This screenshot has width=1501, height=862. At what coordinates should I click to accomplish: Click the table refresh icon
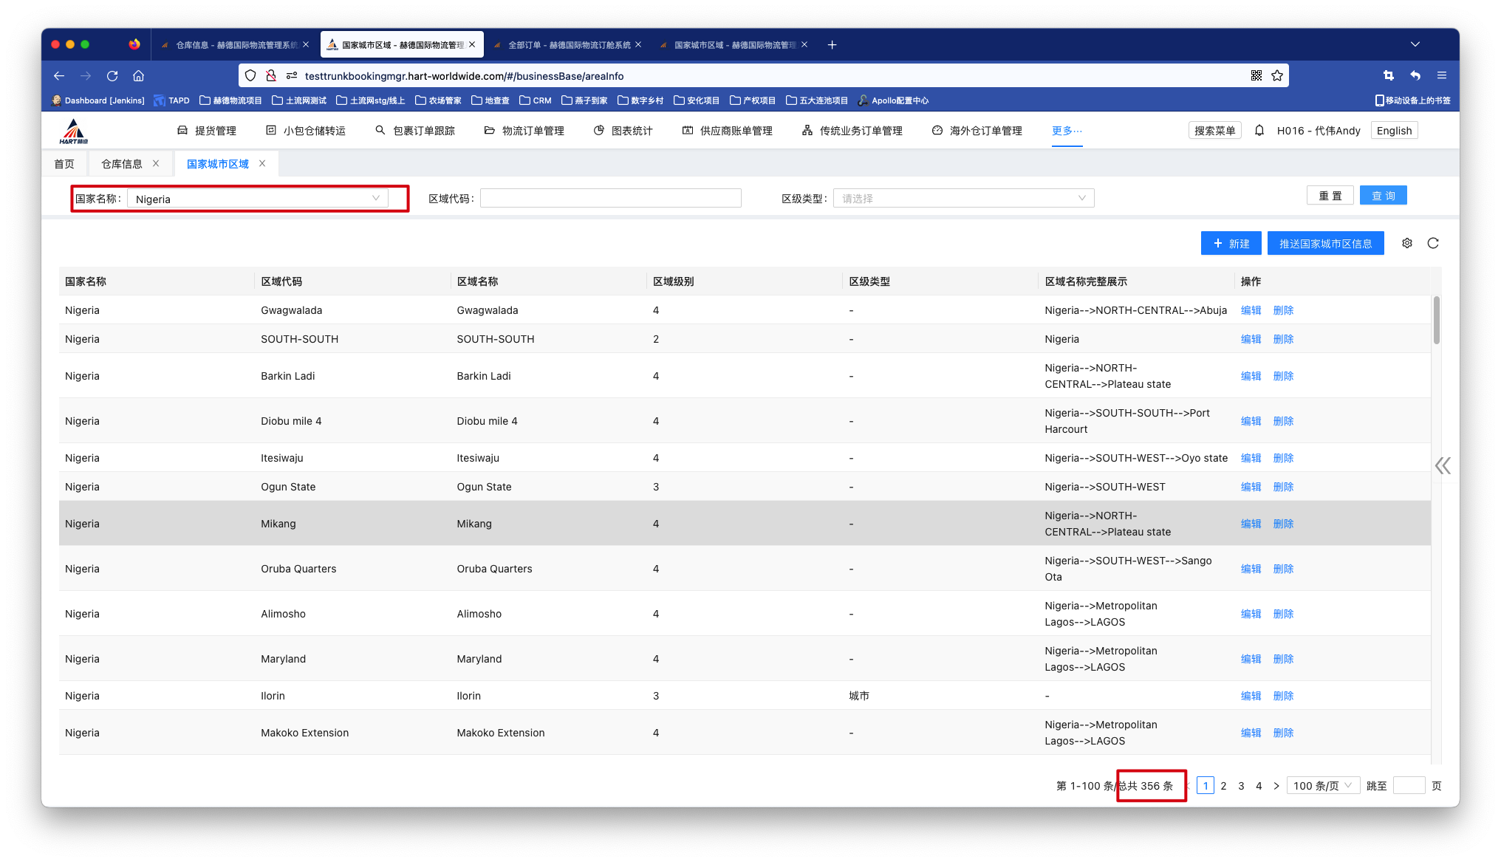1433,243
